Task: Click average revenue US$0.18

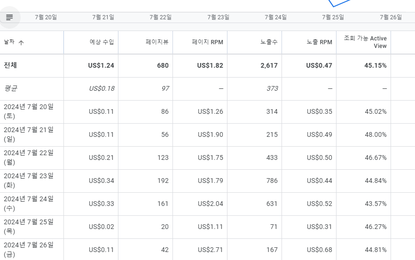Action: (x=102, y=88)
